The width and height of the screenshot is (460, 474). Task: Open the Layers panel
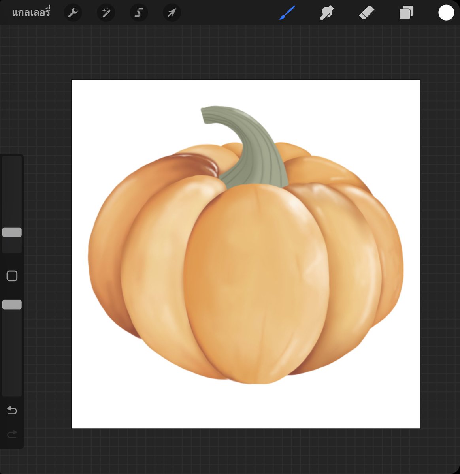coord(406,13)
